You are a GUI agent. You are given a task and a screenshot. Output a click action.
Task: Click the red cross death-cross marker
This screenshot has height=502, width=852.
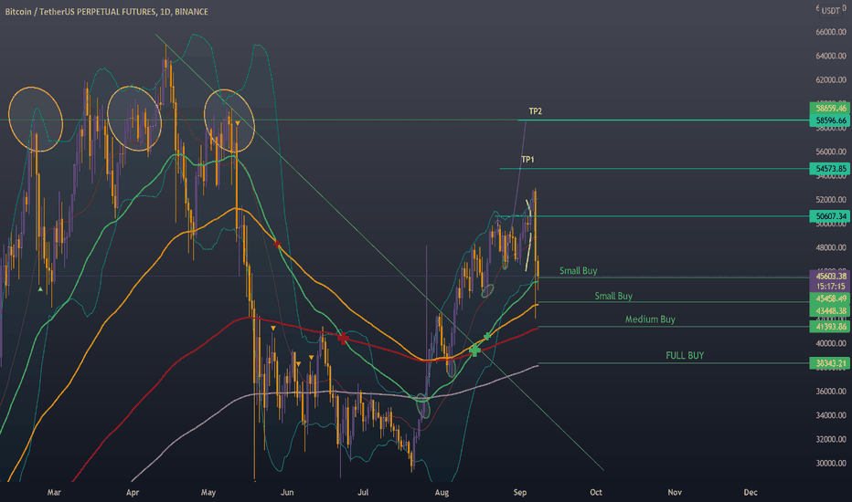click(x=342, y=339)
